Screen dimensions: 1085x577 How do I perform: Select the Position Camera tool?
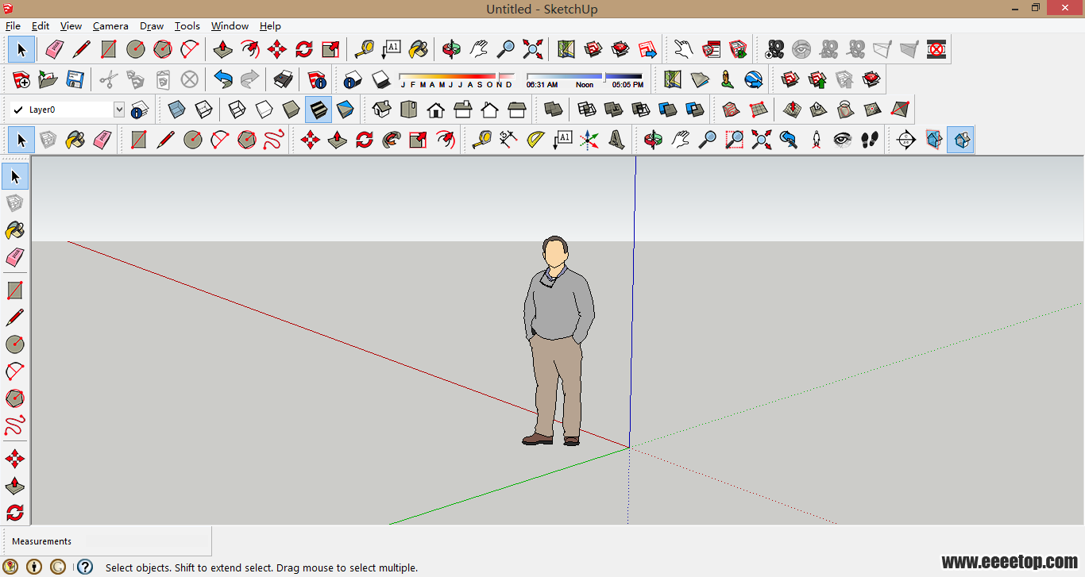(816, 140)
